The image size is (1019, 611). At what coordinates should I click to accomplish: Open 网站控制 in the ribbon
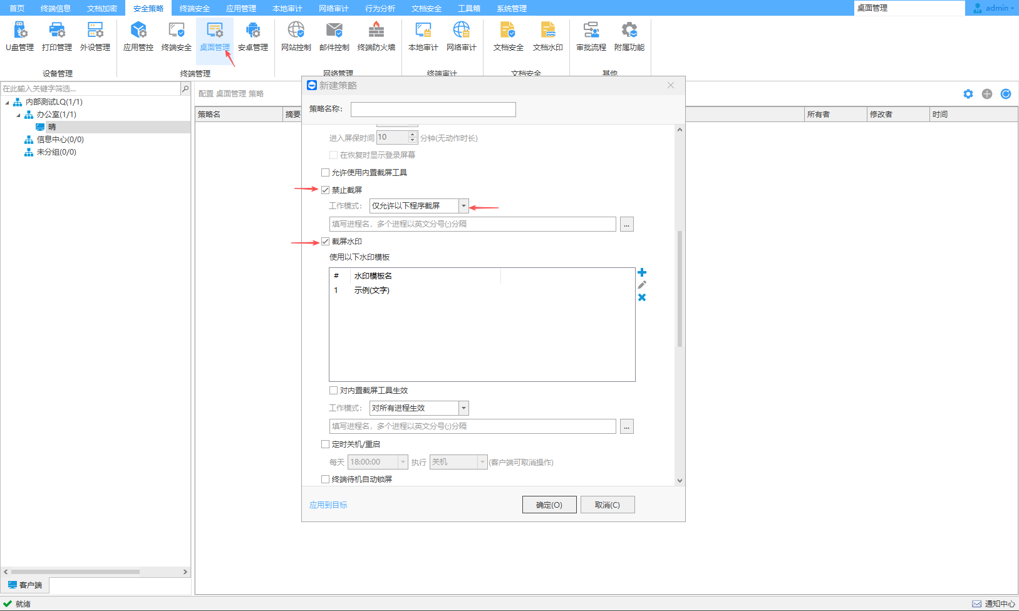tap(296, 36)
